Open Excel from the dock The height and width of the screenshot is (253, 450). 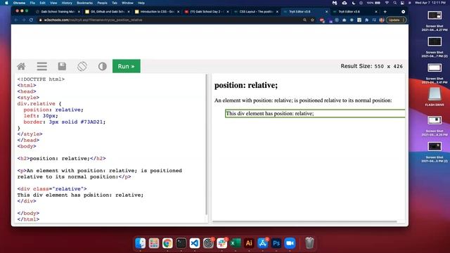click(x=236, y=243)
